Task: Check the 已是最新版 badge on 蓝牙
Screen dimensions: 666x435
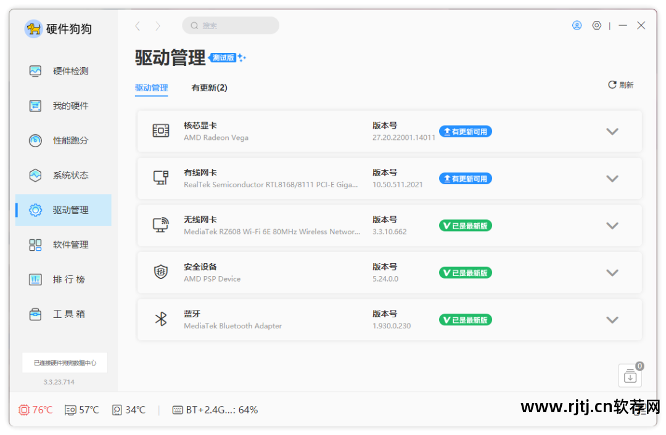Action: [466, 320]
